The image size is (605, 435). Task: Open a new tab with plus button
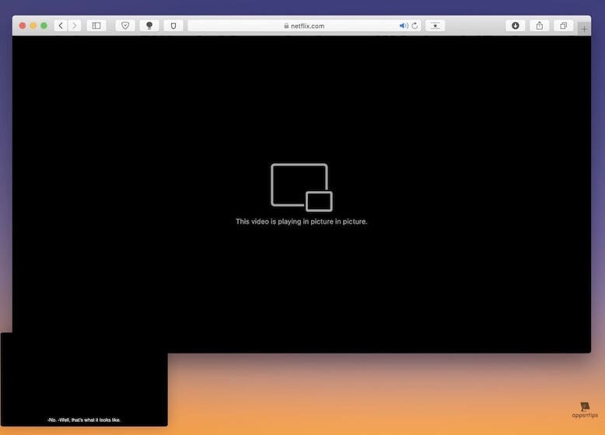584,29
